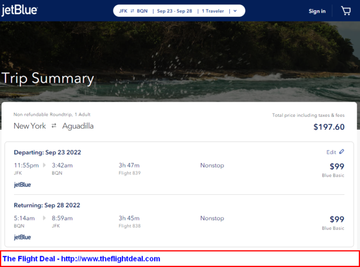Click the 3:42am arrival time
The height and width of the screenshot is (267, 360).
point(62,165)
